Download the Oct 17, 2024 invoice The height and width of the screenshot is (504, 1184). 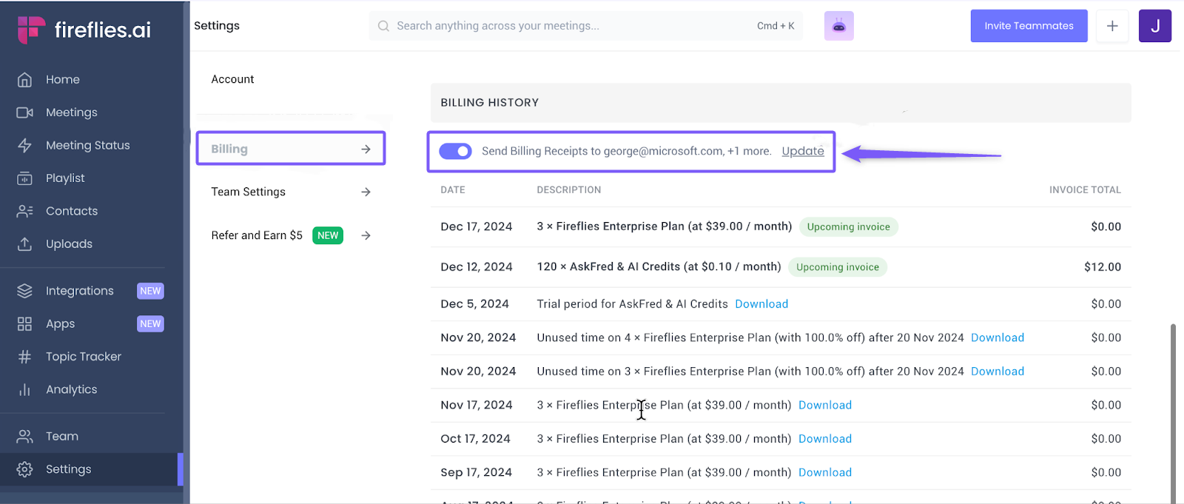coord(825,439)
